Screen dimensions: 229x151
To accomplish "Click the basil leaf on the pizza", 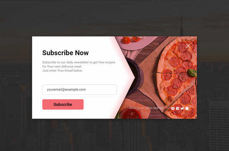I will [x=192, y=73].
